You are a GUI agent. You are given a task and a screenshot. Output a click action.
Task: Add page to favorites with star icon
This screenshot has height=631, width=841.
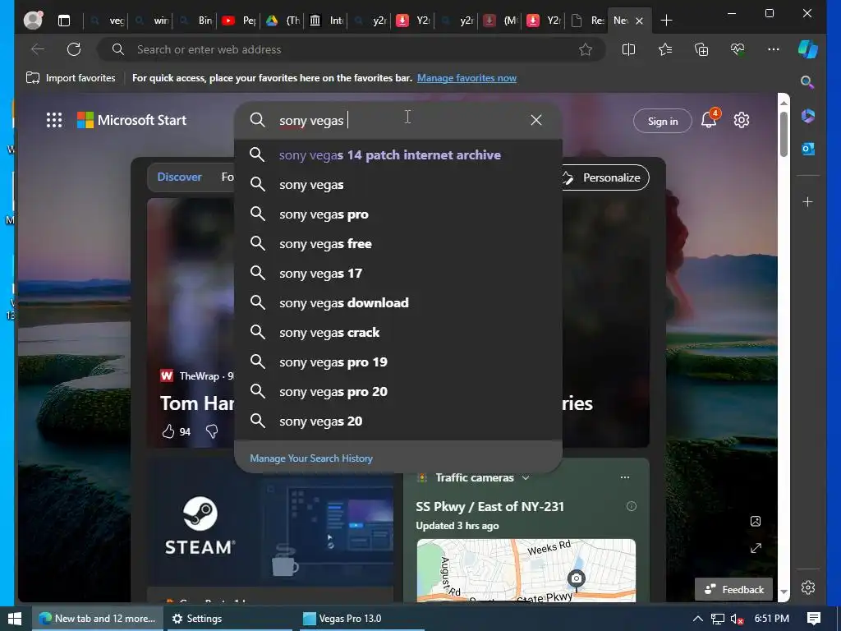(585, 49)
